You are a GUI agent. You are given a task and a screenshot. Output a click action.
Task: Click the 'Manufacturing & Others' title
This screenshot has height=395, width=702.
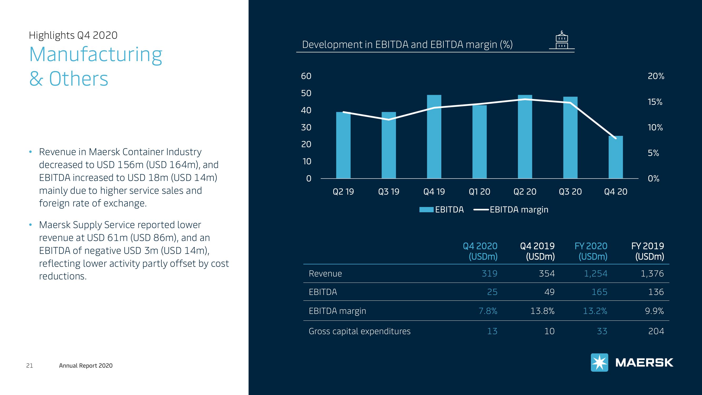click(x=96, y=66)
